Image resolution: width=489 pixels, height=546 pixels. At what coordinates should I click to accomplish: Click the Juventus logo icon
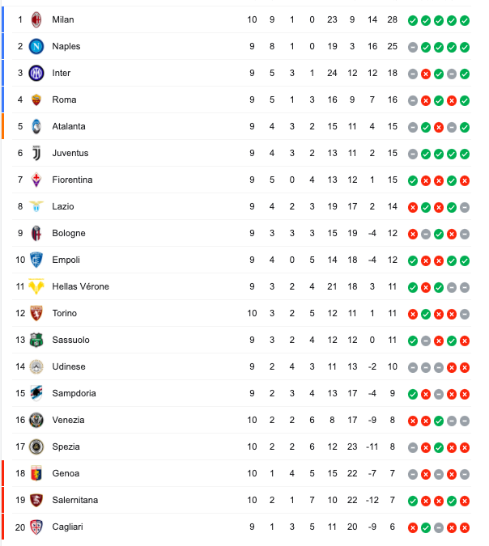[x=36, y=153]
